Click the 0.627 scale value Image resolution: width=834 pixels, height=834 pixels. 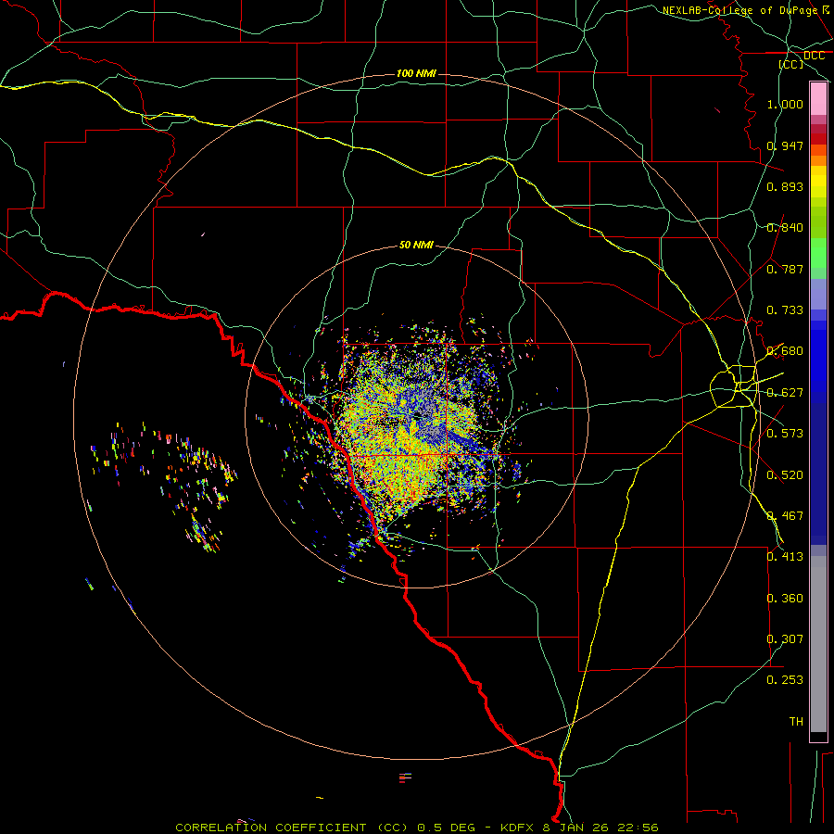coord(785,393)
